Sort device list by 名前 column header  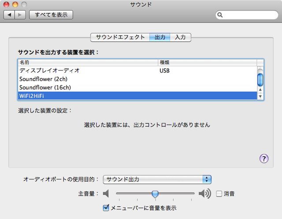point(88,63)
